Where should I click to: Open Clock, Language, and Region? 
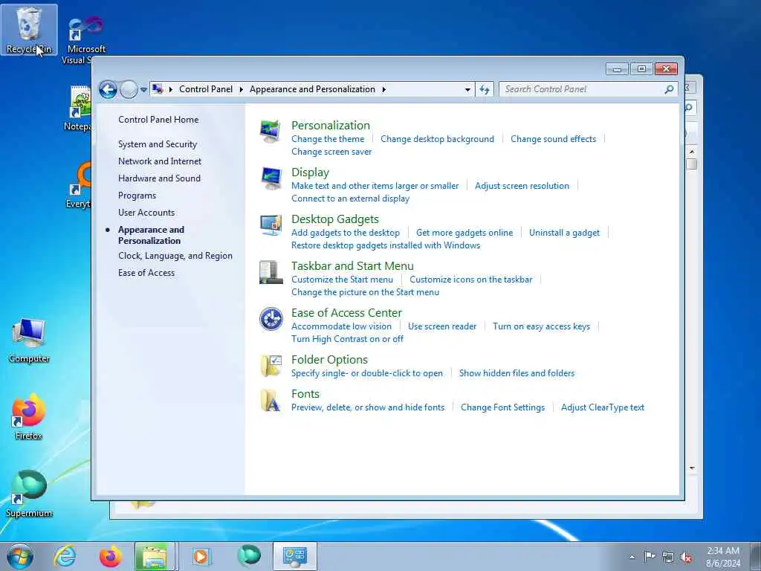(x=175, y=256)
